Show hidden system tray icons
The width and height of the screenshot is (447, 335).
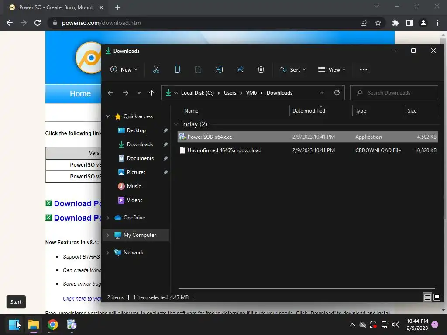coord(352,325)
